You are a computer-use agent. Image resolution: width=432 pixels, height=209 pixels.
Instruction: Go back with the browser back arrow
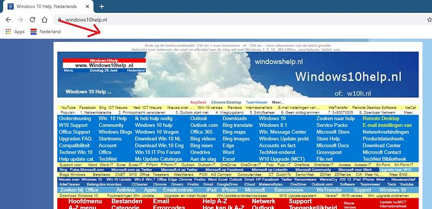tap(8, 20)
